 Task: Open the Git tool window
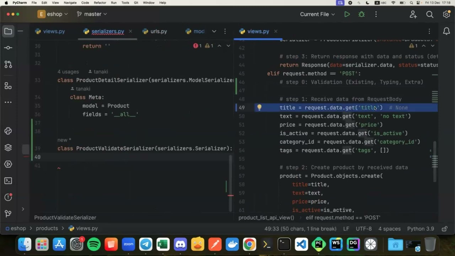click(8, 214)
